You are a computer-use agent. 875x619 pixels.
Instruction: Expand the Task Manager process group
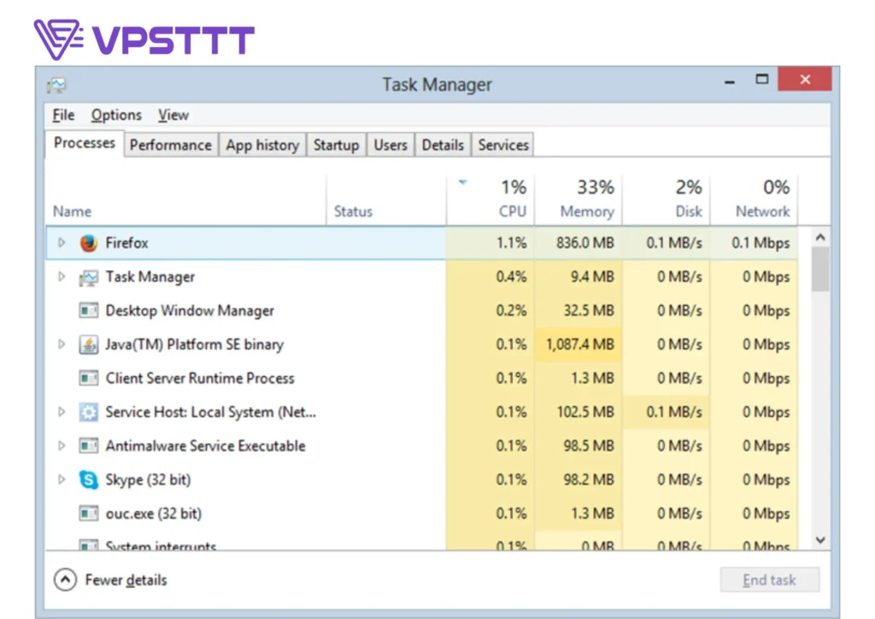tap(62, 277)
